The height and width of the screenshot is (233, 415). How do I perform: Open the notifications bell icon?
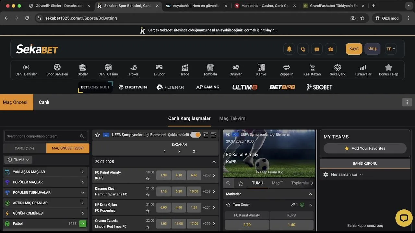(x=289, y=49)
